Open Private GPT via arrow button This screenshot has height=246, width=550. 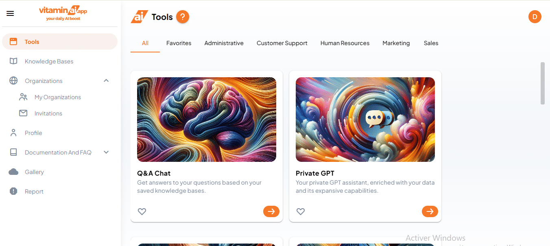[430, 211]
